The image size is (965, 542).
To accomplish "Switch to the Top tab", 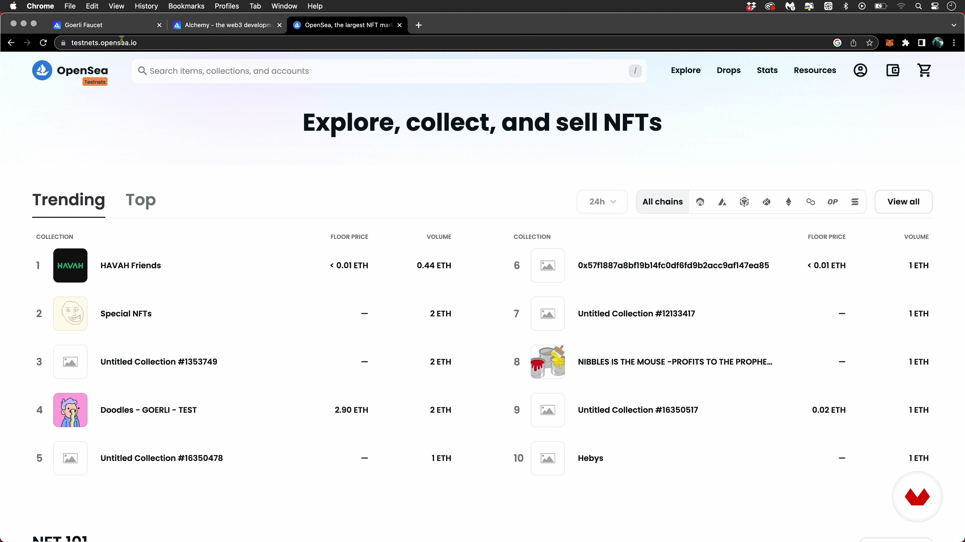I will 140,200.
